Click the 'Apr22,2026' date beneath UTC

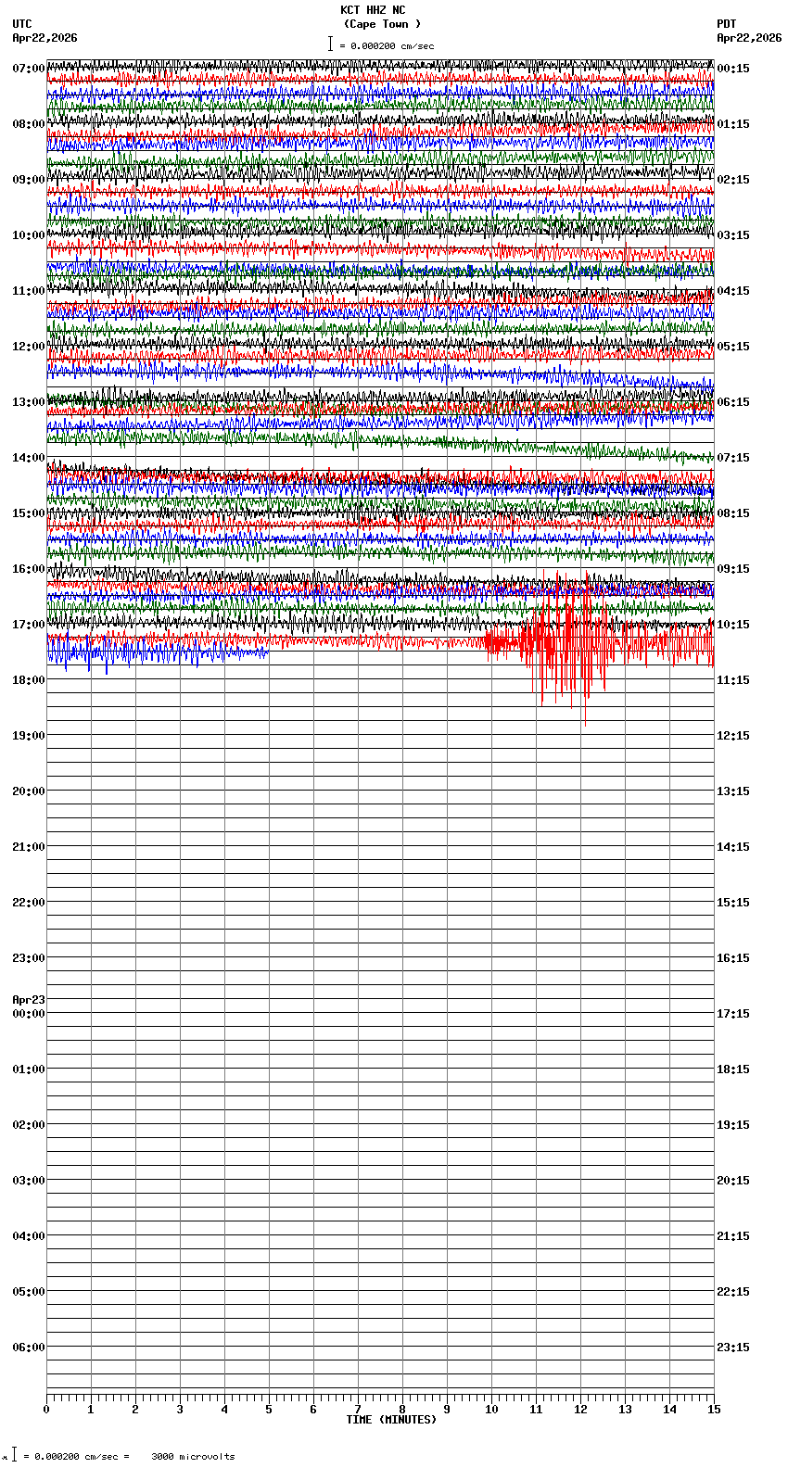click(45, 38)
